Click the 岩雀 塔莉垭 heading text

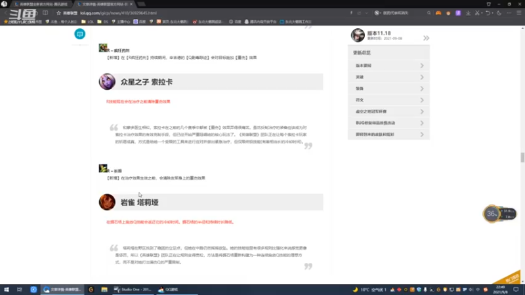coord(139,203)
